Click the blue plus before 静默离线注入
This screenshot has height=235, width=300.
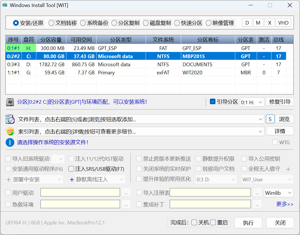72,179
